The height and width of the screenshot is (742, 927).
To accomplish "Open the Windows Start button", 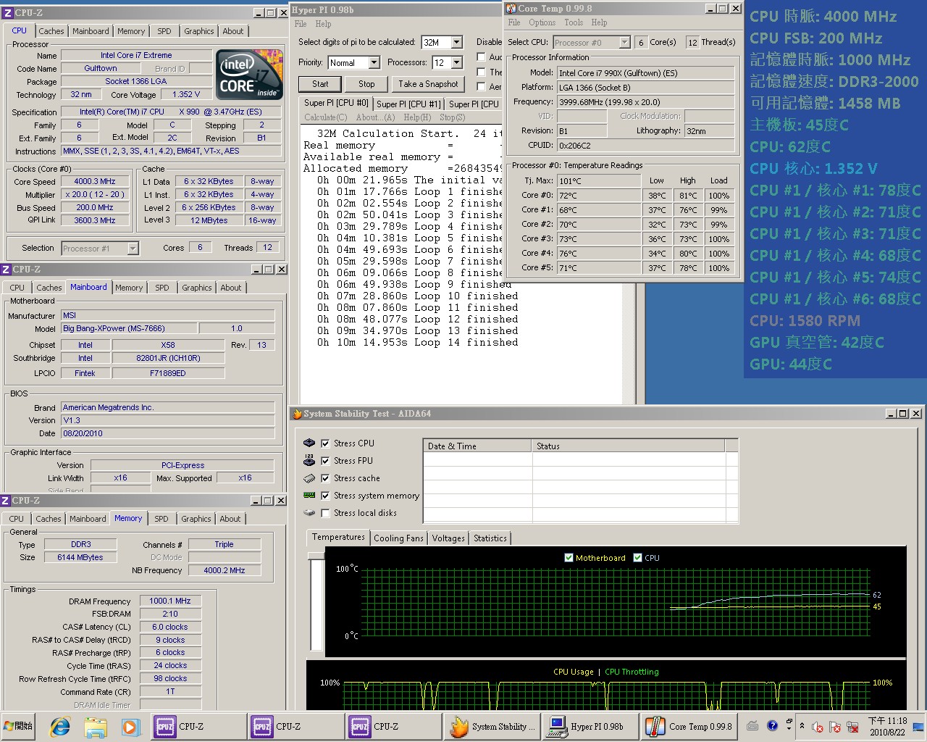I will coord(20,726).
